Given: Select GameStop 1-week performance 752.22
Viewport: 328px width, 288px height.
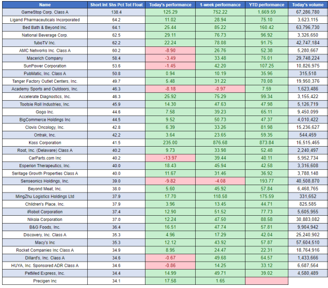Looking at the screenshot, I should [x=220, y=12].
